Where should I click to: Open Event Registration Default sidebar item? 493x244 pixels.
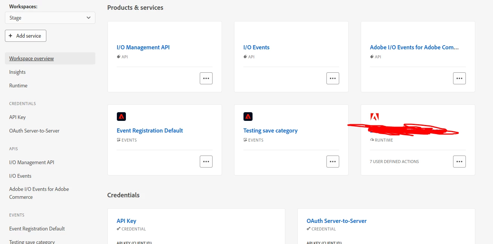(x=37, y=229)
